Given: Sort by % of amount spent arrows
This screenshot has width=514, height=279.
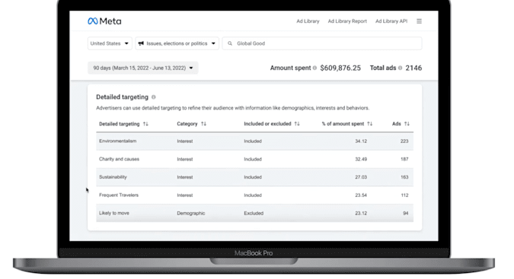Looking at the screenshot, I should [370, 124].
